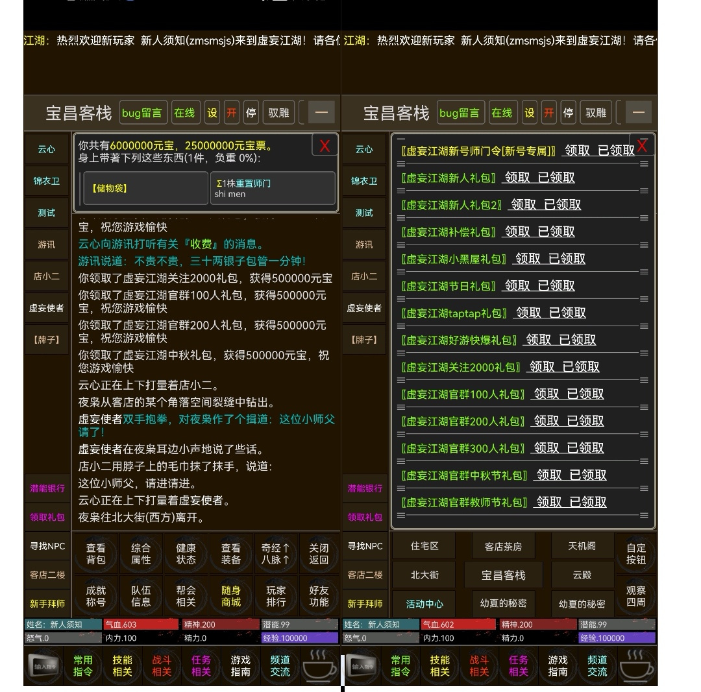Tap 观察四周 look around button
701x692 pixels.
click(635, 596)
